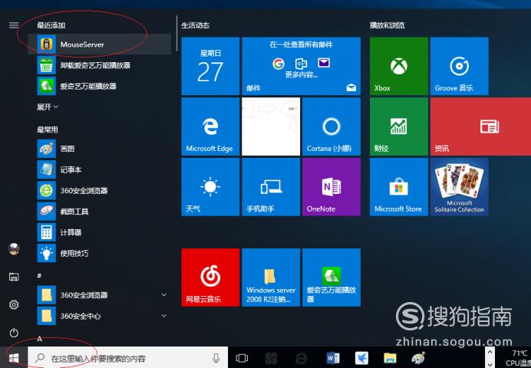Image resolution: width=531 pixels, height=368 pixels.
Task: Open the 邮件 mail tile
Action: (x=301, y=66)
